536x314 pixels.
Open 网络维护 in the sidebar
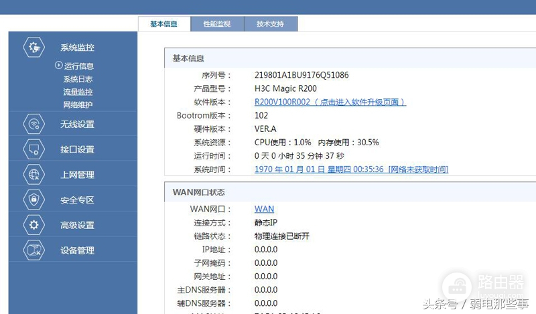click(x=78, y=104)
